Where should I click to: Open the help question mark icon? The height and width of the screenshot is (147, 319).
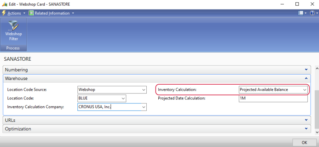coord(312,13)
